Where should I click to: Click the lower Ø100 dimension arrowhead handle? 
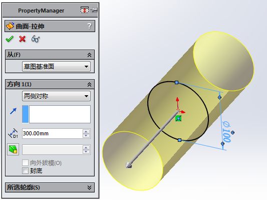(x=222, y=144)
